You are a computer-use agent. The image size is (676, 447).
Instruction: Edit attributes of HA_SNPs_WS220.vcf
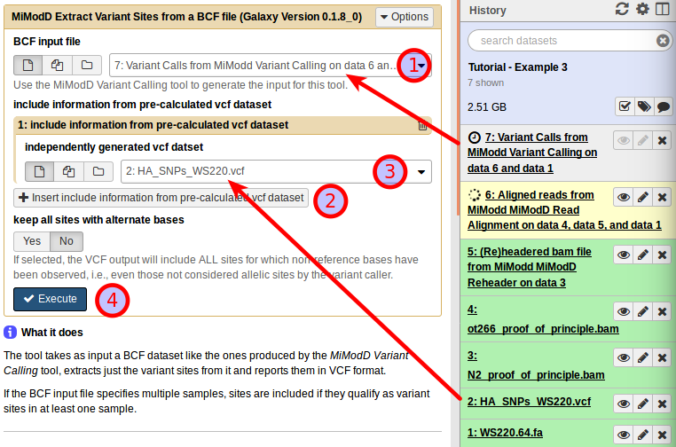click(x=643, y=404)
